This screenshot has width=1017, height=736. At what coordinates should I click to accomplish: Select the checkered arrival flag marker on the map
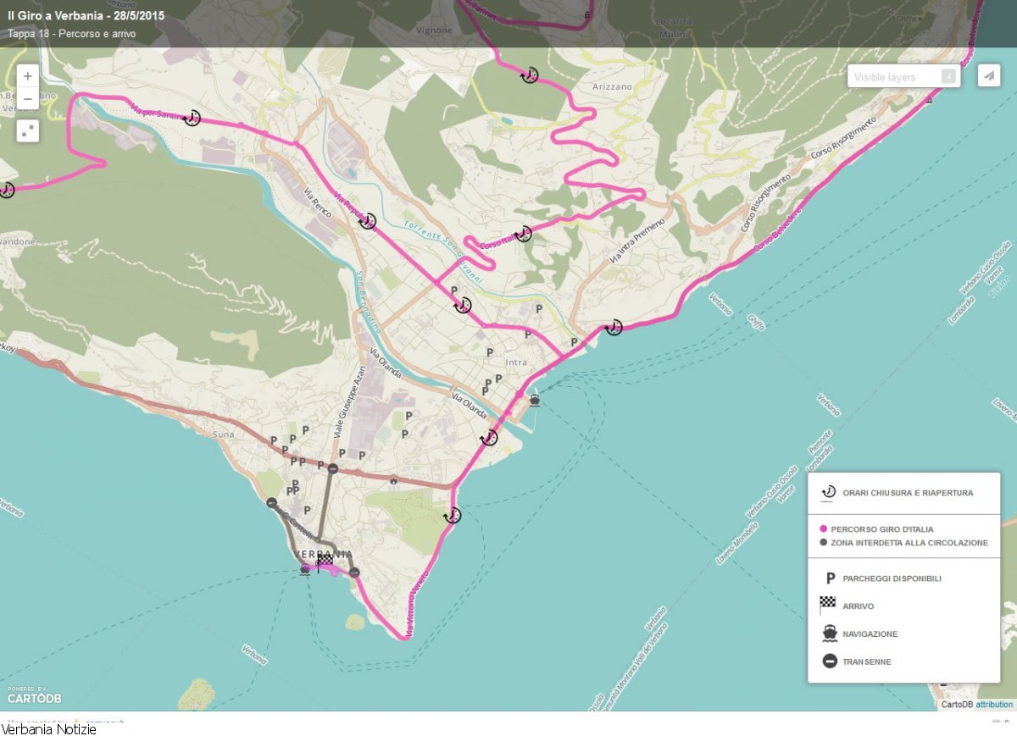[325, 562]
